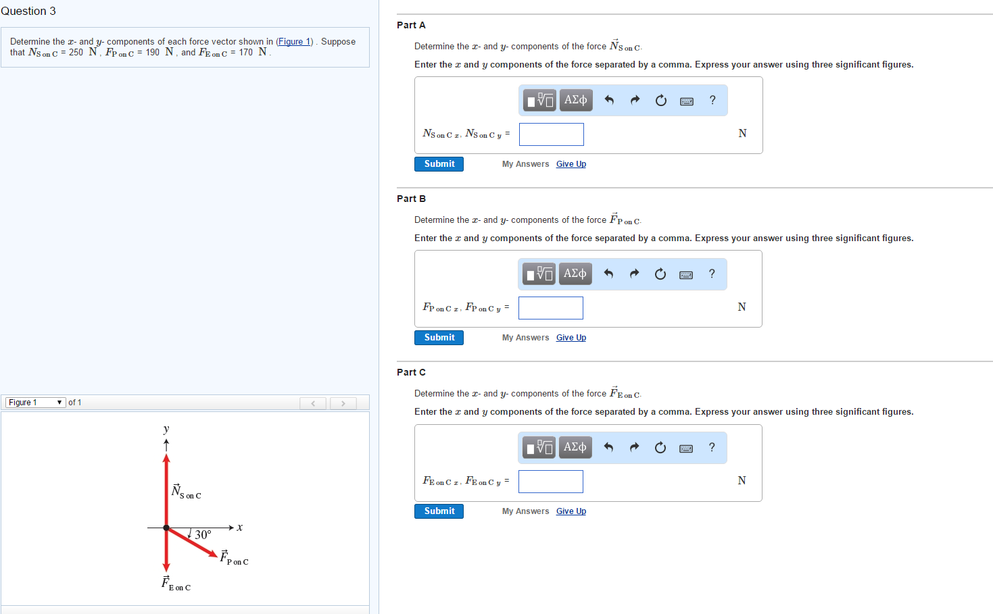Open the Figure 1 selection dropdown
Viewport: 993px width, 614px height.
34,402
